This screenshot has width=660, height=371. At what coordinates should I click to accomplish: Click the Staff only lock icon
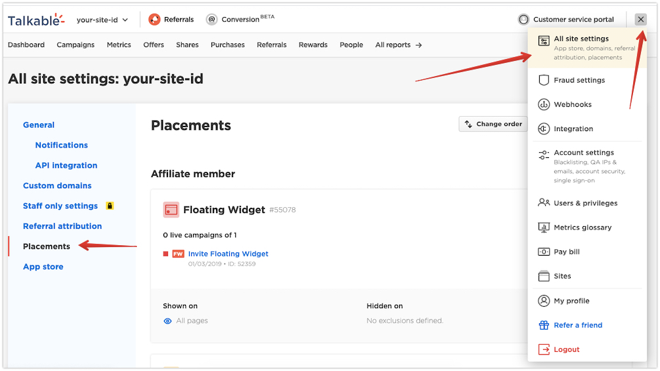tap(110, 205)
